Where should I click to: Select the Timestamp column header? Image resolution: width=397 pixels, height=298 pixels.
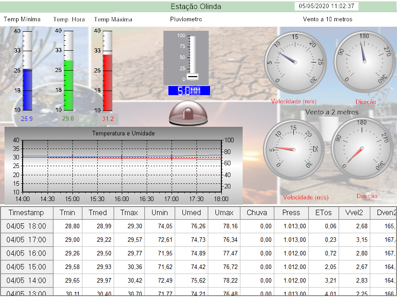[x=26, y=213]
